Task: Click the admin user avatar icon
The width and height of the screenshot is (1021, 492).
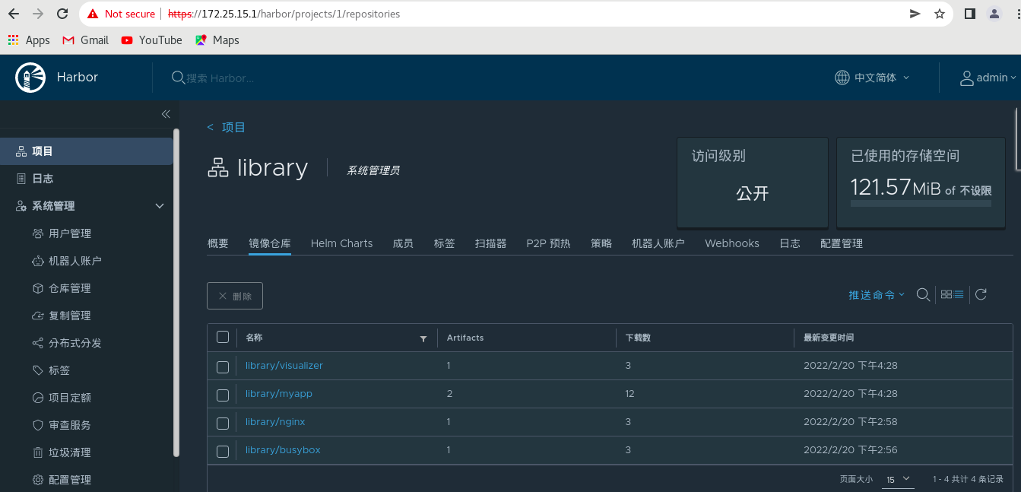Action: [x=967, y=78]
